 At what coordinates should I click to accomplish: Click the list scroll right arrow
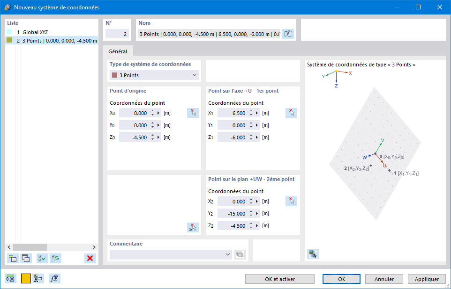tap(94, 247)
